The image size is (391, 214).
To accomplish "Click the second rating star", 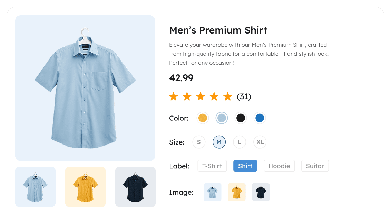I will point(187,96).
